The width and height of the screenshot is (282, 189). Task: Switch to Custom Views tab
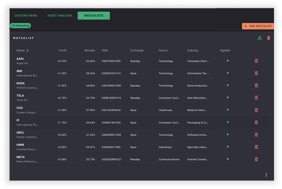pyautogui.click(x=26, y=16)
